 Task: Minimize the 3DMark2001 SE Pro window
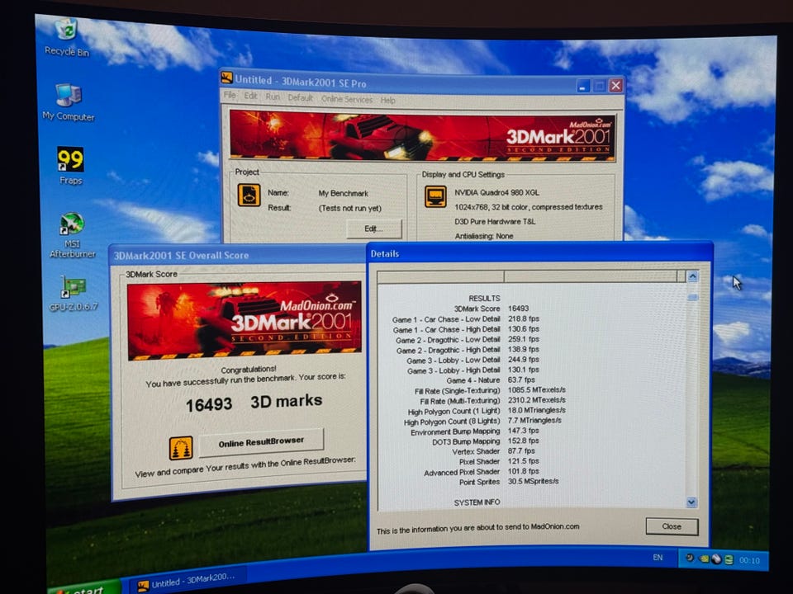582,87
